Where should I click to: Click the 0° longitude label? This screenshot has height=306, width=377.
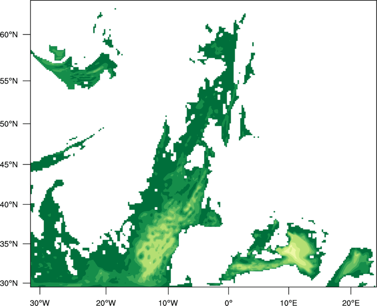click(229, 303)
